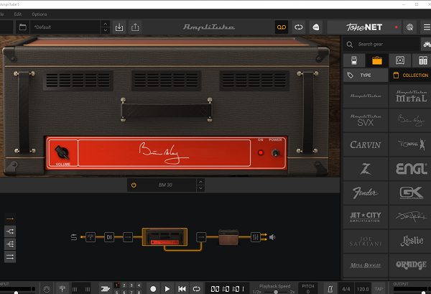Open the hamburger main menu
The width and height of the screenshot is (431, 294).
coord(426,27)
